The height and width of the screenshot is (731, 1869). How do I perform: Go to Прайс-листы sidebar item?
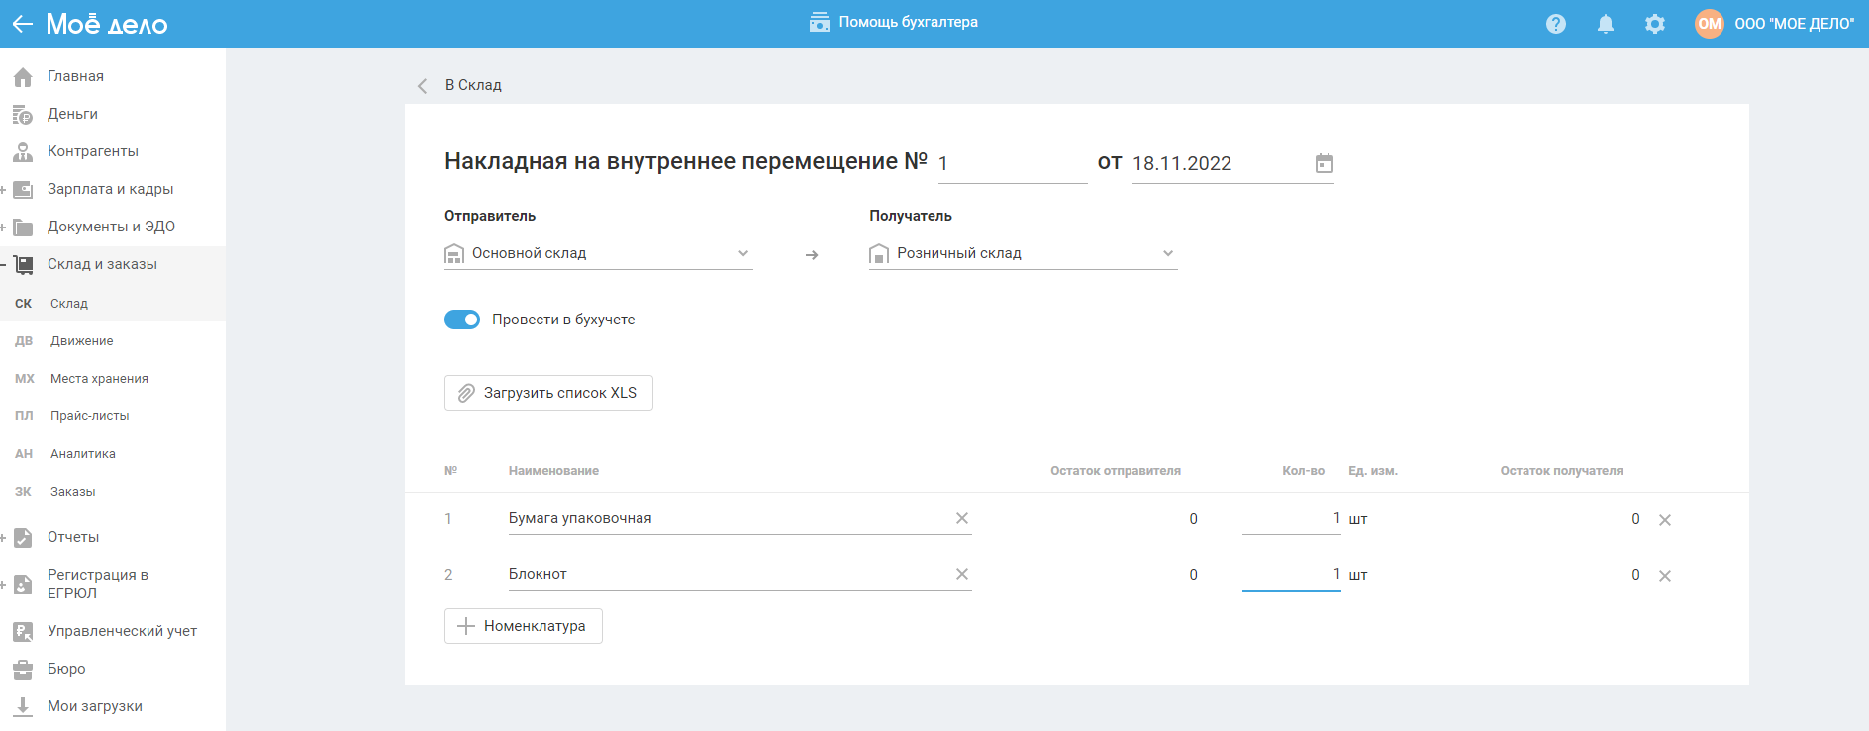(x=89, y=416)
